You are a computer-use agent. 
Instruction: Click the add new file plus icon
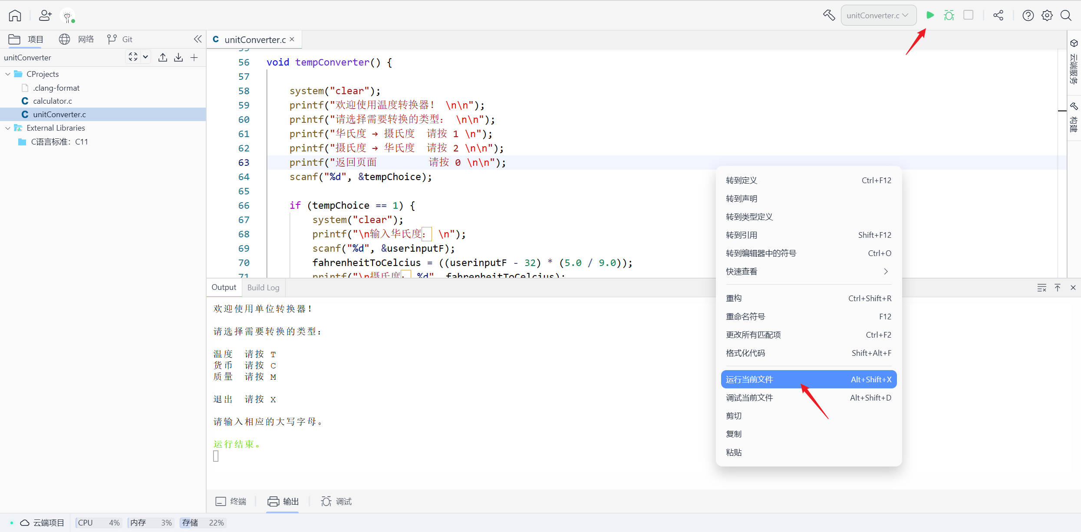click(194, 57)
